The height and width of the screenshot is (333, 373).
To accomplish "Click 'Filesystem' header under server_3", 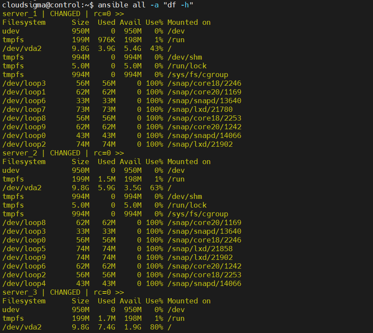I will 24,301.
